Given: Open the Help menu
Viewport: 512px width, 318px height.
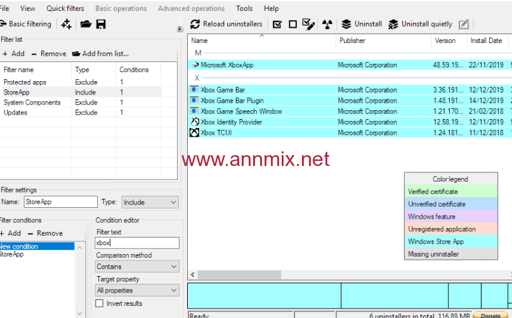Looking at the screenshot, I should pos(272,8).
